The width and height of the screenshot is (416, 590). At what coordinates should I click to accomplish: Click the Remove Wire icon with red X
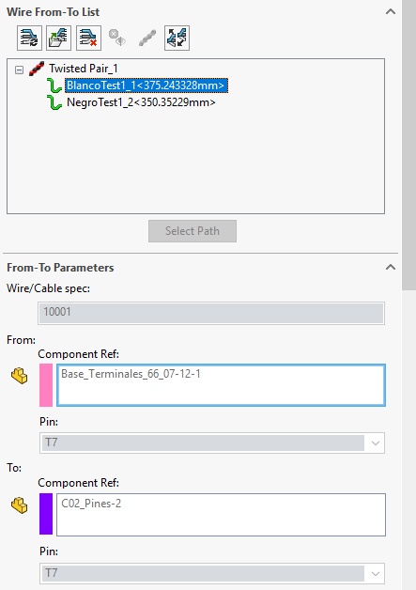(x=88, y=38)
